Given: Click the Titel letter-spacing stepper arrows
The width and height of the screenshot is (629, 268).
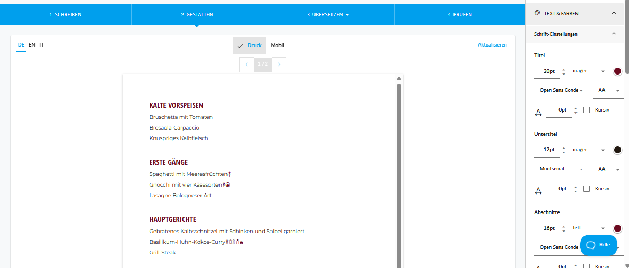Looking at the screenshot, I should pos(575,110).
